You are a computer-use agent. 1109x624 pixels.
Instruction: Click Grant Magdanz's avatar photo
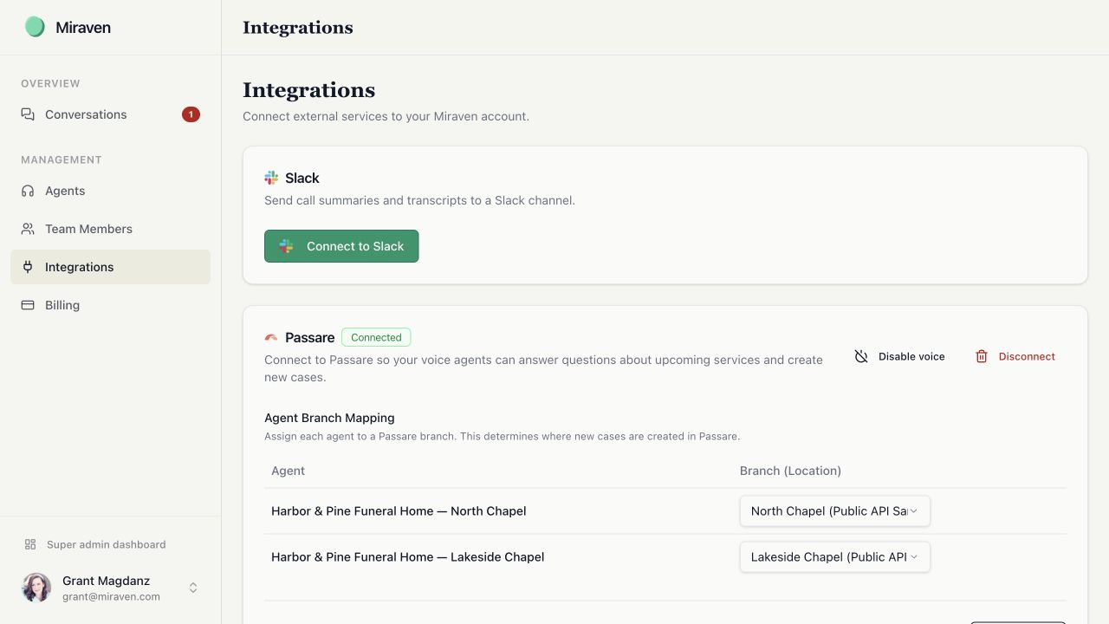[x=36, y=588]
